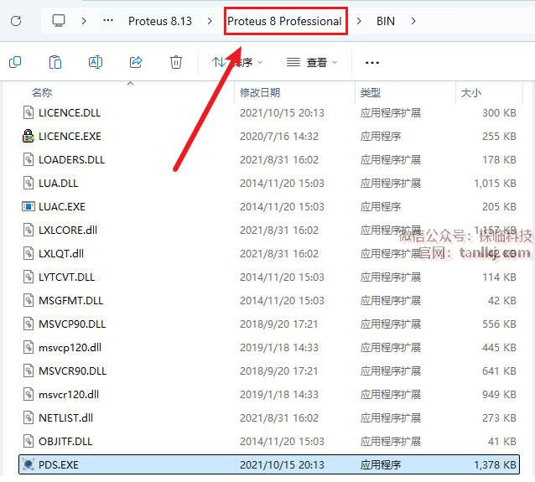This screenshot has height=482, width=535.
Task: Click the LUA.DLL file icon
Action: [29, 184]
